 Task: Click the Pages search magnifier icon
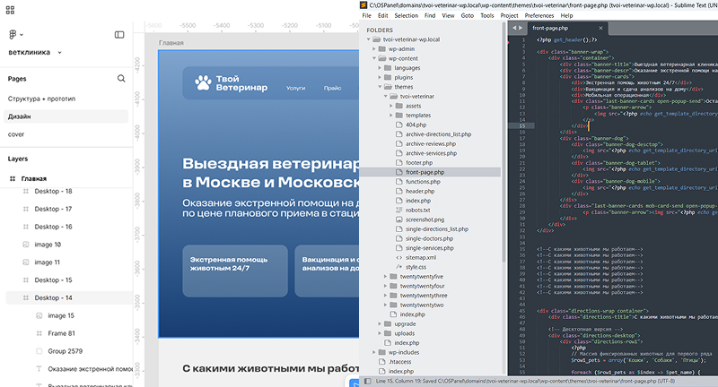tap(121, 79)
